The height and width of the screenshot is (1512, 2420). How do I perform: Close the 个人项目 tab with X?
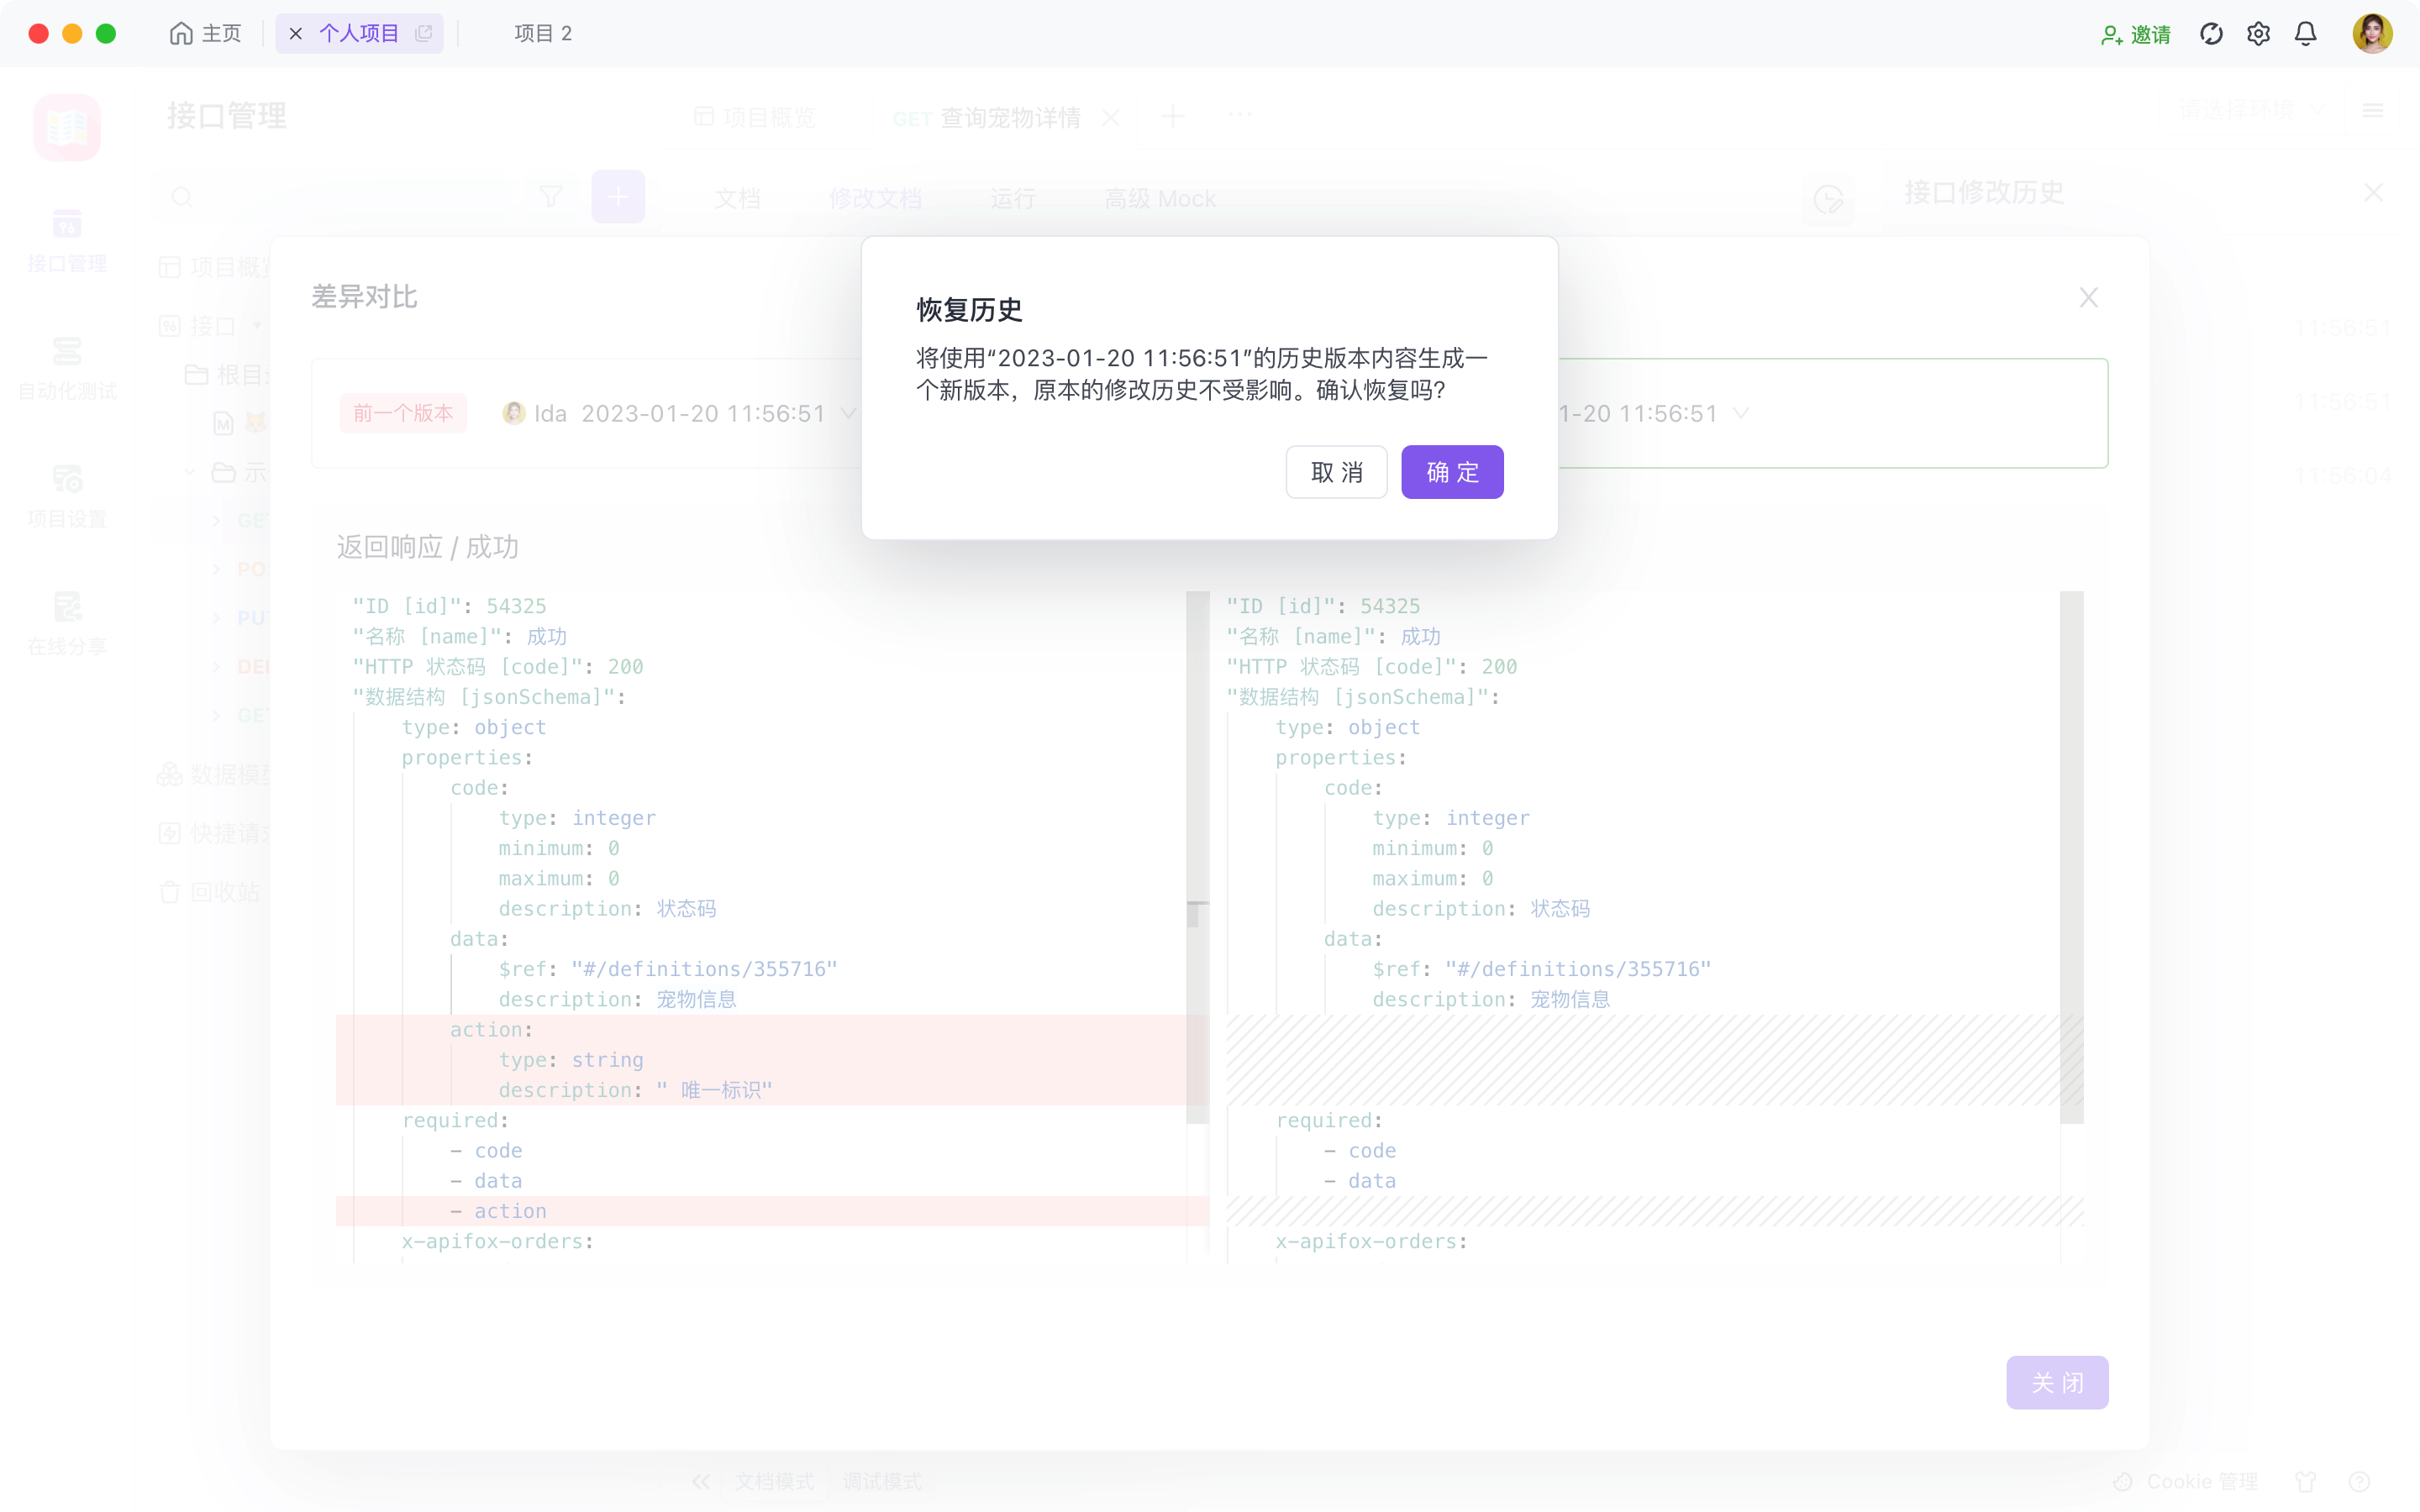click(x=295, y=34)
